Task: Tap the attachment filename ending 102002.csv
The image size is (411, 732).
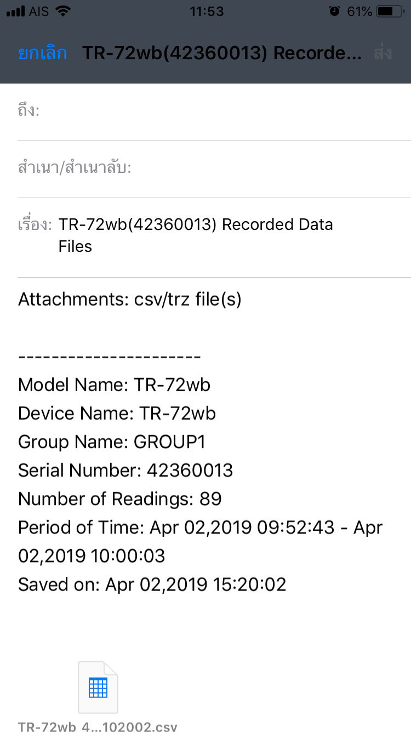Action: pyautogui.click(x=98, y=728)
